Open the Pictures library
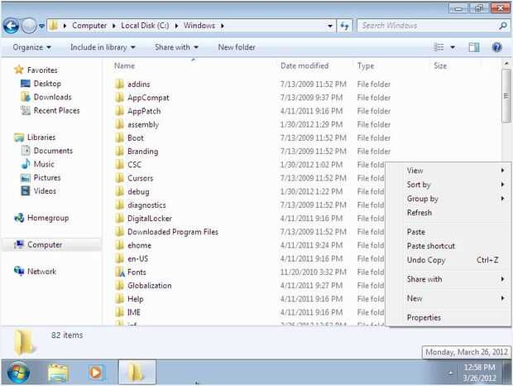This screenshot has width=513, height=386. point(47,177)
